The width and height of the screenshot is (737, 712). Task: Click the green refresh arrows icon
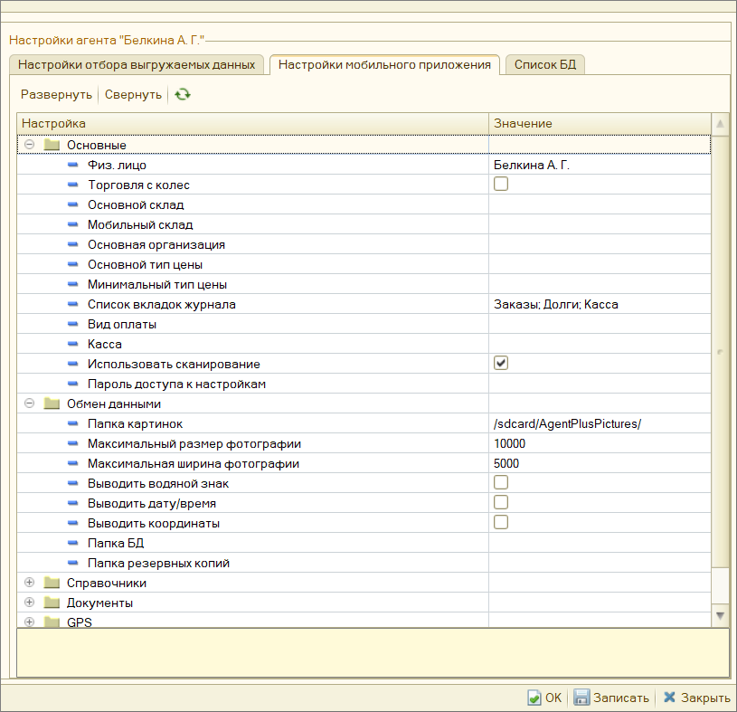coord(183,94)
